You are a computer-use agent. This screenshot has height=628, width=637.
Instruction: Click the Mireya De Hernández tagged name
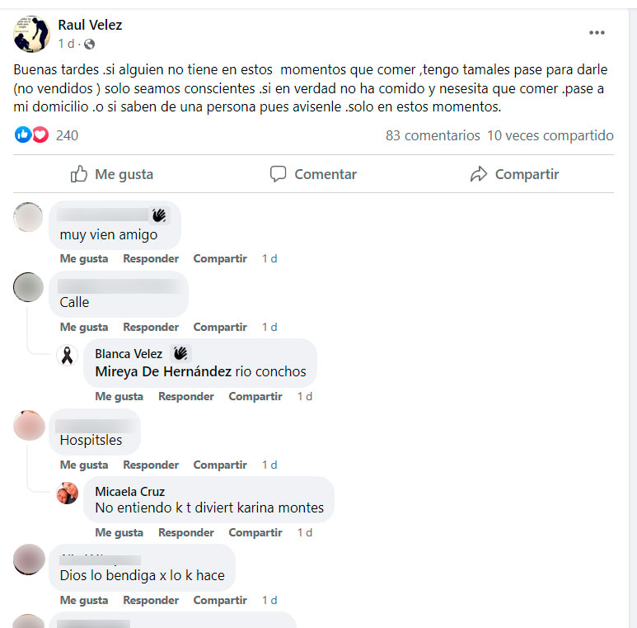pyautogui.click(x=163, y=371)
